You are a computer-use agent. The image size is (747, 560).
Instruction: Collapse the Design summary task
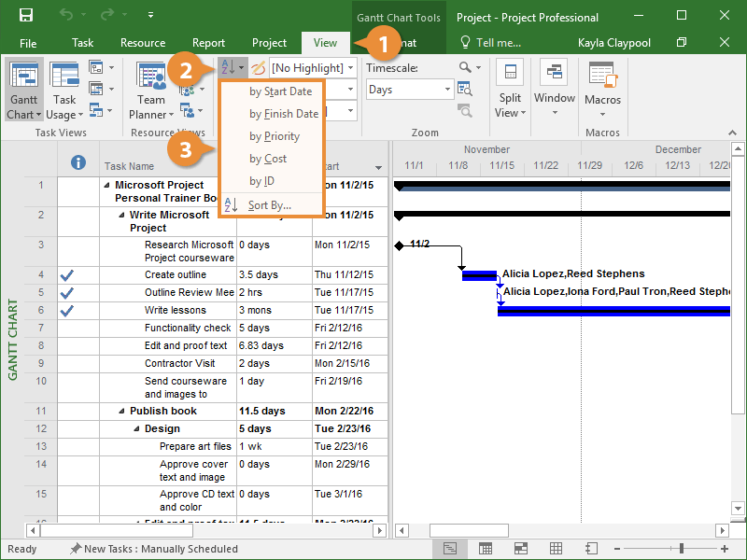coord(137,429)
